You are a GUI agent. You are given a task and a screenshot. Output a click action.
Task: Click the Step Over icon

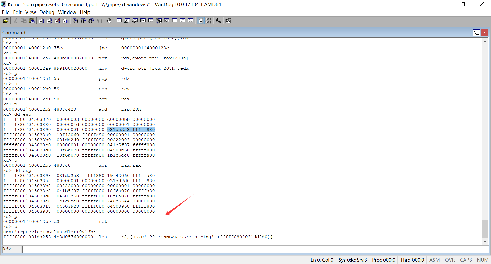[x=83, y=21]
